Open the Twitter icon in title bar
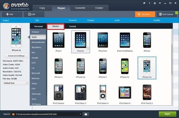This screenshot has height=118, width=179. (x=144, y=3)
